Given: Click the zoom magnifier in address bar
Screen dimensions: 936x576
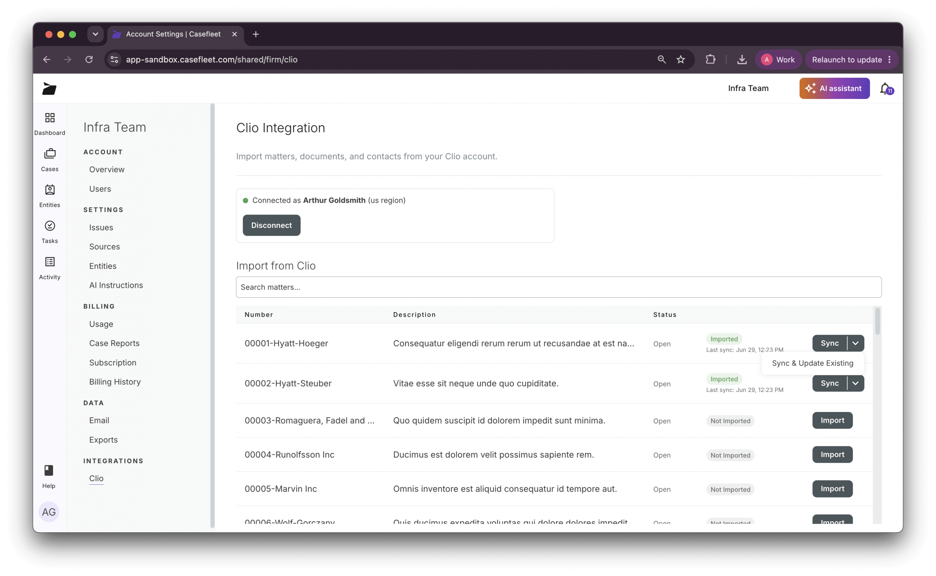Looking at the screenshot, I should click(661, 60).
